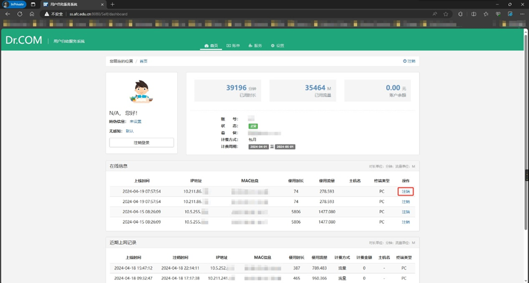Click the Dr.COM logo
The height and width of the screenshot is (283, 529).
23,41
